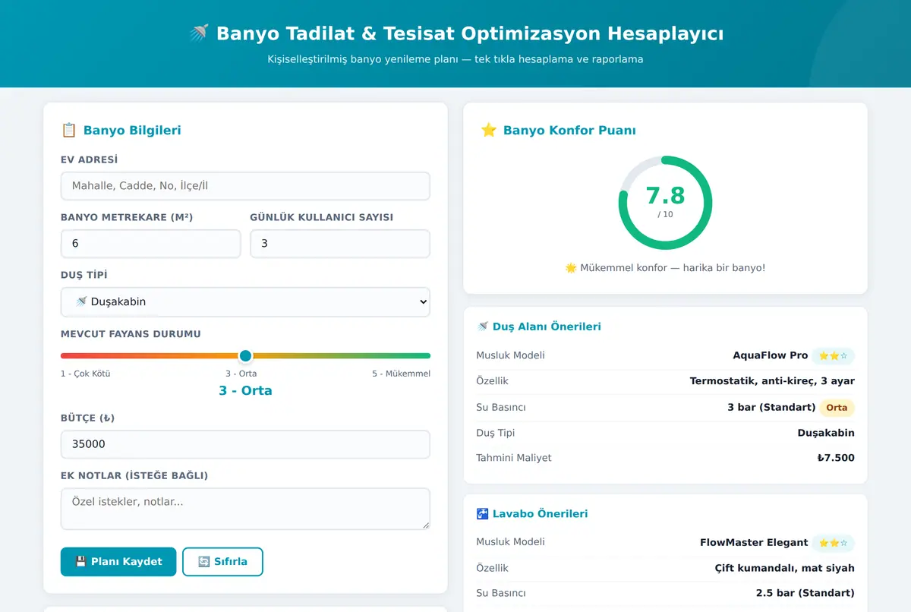
Task: Open the Duş Tipi dropdown
Action: coord(245,301)
